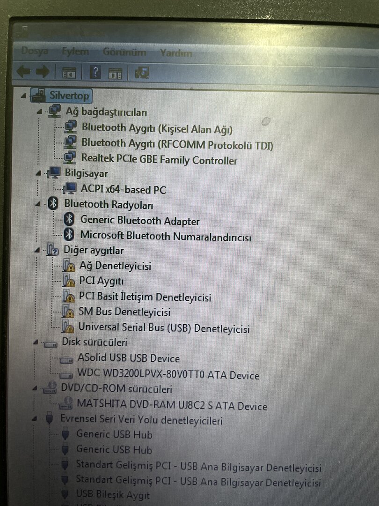The height and width of the screenshot is (506, 379).
Task: Click icon of Bluetooth Aygıtı (RFCOMM Protokolü TDI)
Action: point(70,142)
